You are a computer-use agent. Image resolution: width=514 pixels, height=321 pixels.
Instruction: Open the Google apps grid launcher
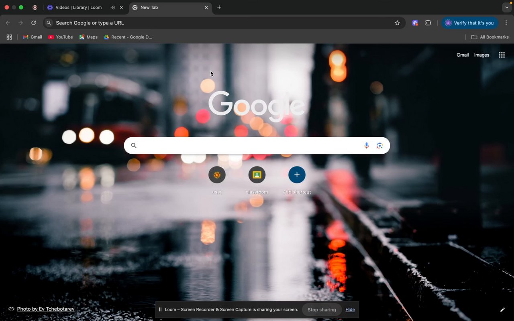(502, 55)
